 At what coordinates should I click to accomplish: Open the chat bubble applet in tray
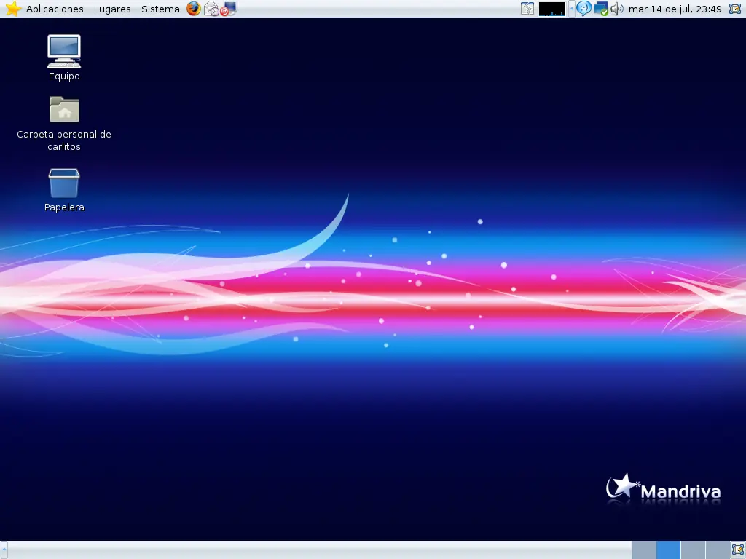(x=584, y=9)
